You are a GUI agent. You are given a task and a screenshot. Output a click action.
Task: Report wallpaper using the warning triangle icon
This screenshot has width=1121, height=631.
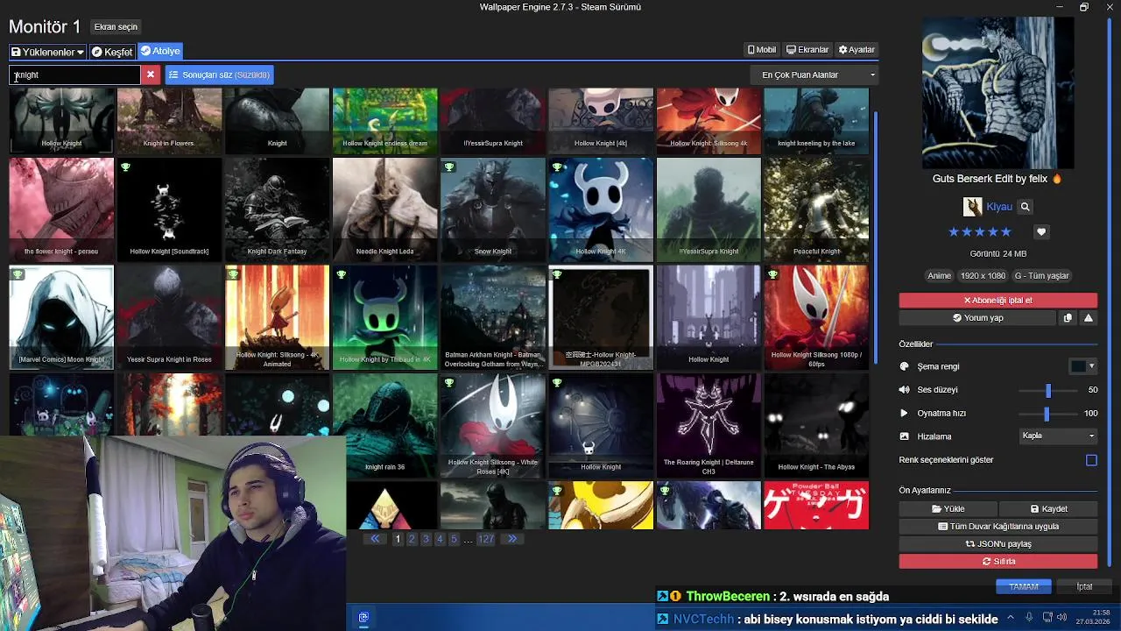[1088, 318]
